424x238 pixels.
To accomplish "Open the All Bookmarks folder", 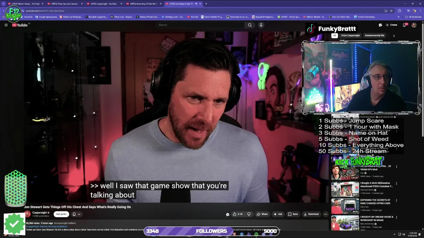I will (413, 17).
